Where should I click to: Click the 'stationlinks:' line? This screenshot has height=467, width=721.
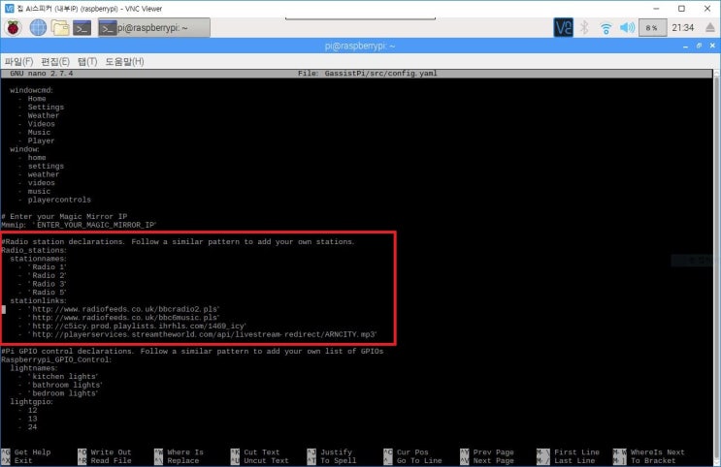[38, 300]
